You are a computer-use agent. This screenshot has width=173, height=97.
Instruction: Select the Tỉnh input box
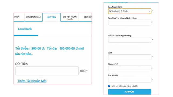tap(130, 57)
